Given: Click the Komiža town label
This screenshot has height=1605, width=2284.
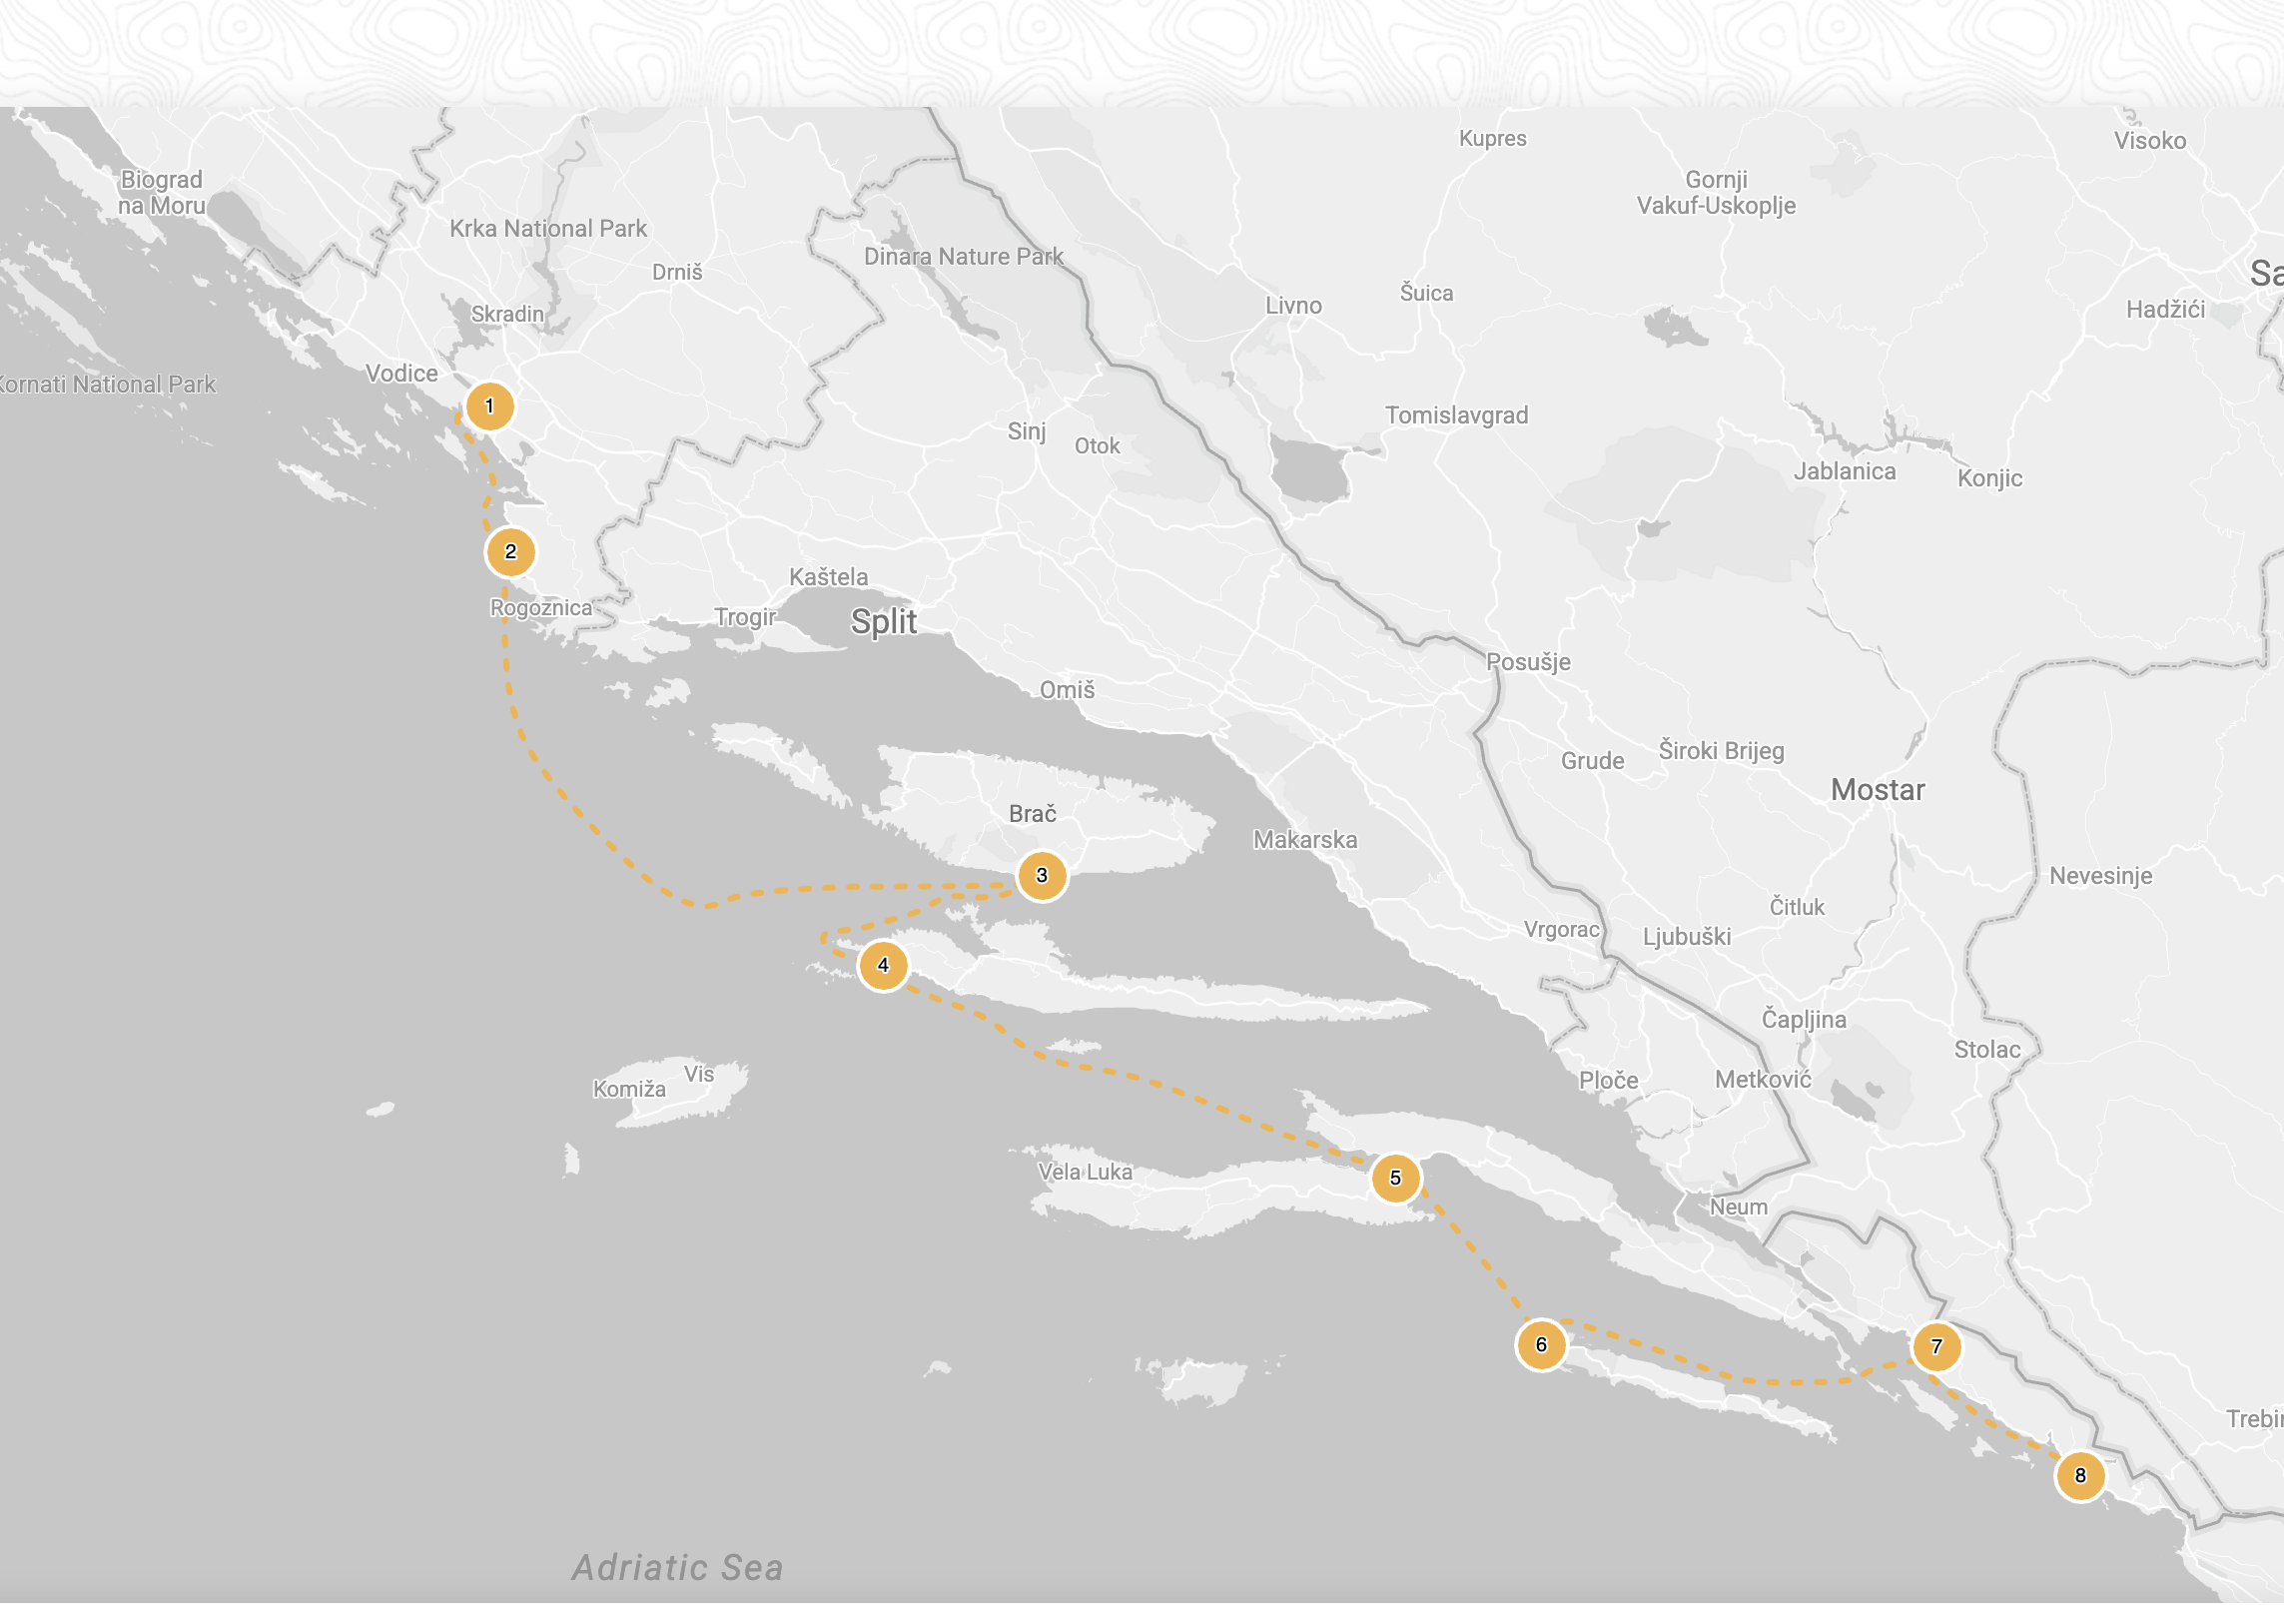Looking at the screenshot, I should tap(629, 1090).
